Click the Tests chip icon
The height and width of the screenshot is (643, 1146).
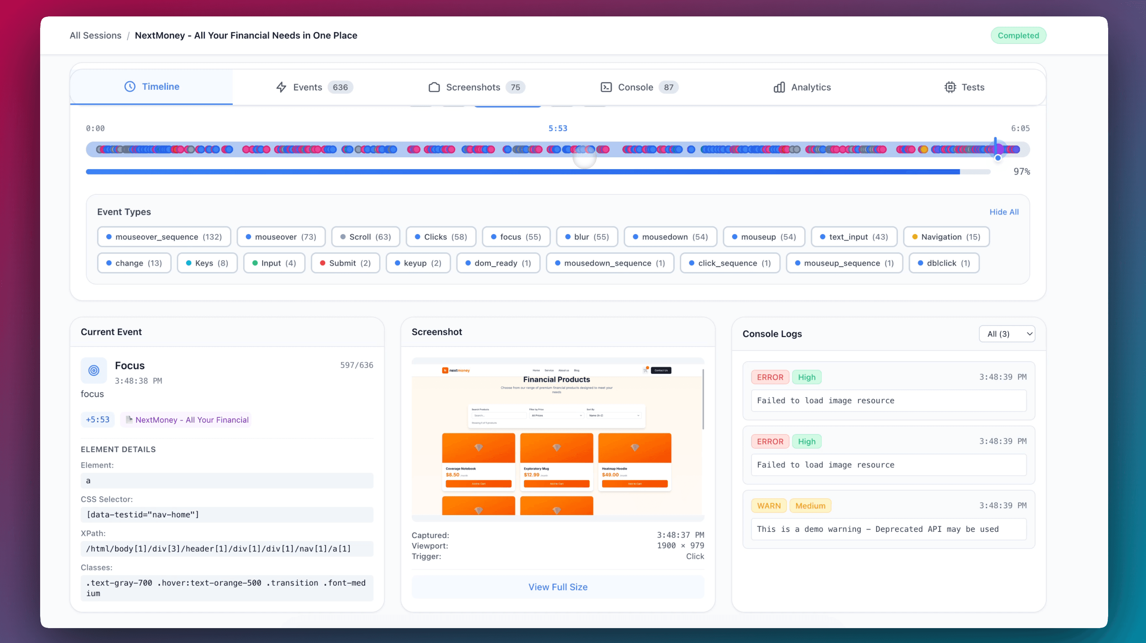coord(950,87)
